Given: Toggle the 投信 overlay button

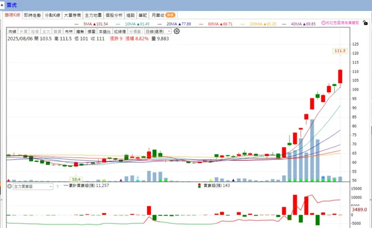Looking at the screenshot, I should tap(35, 31).
